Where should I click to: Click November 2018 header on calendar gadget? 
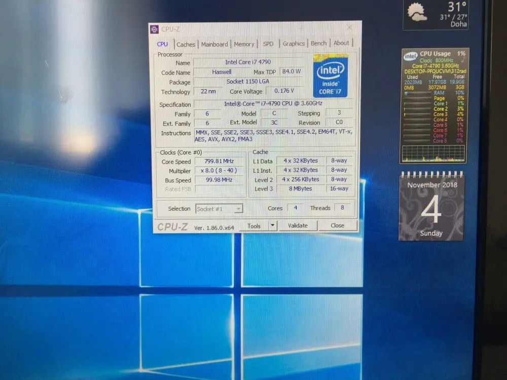432,185
